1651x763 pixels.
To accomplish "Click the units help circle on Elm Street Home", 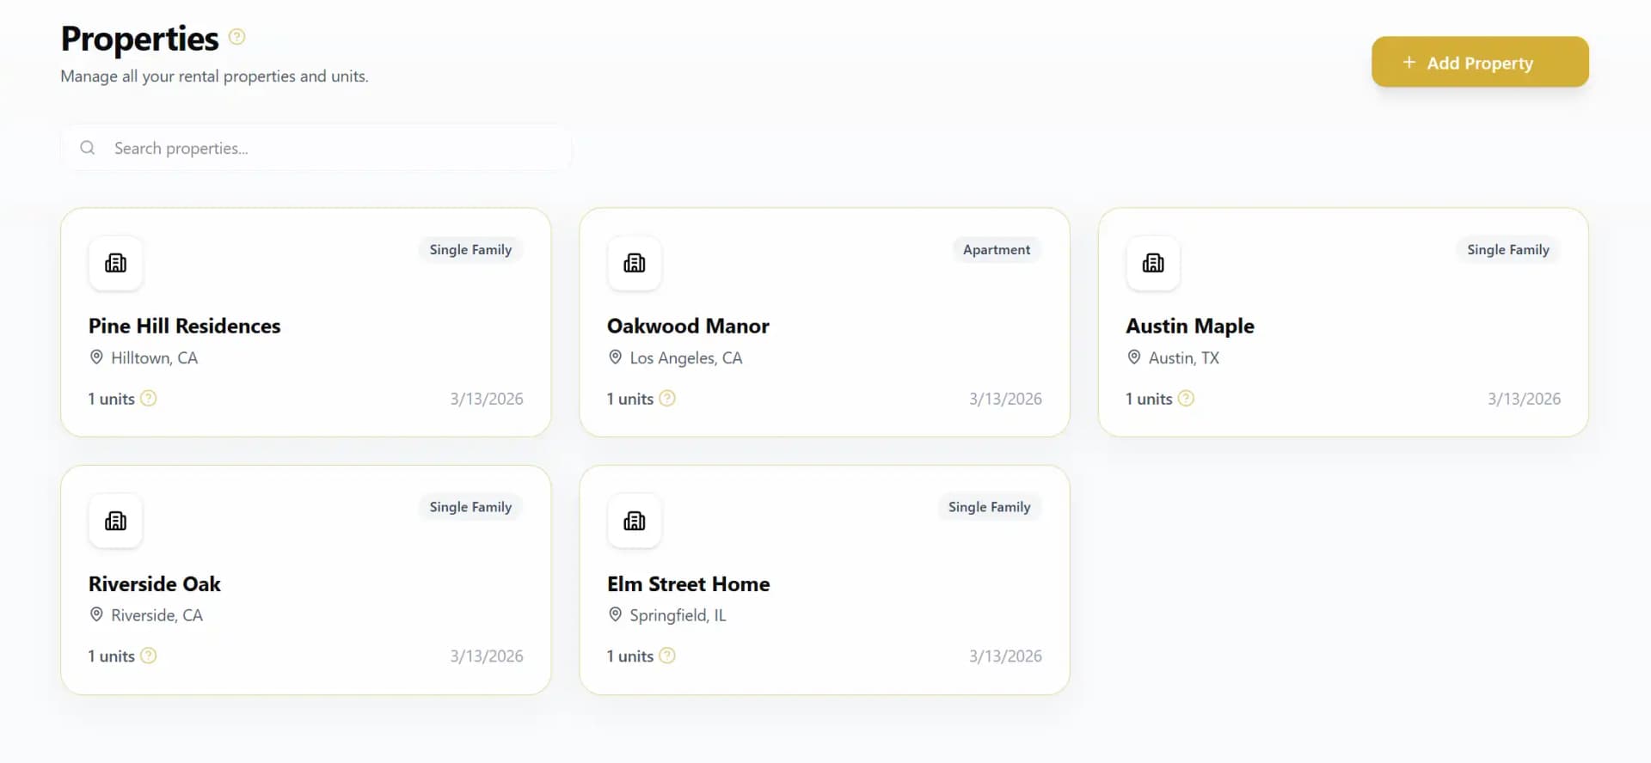I will pyautogui.click(x=667, y=656).
